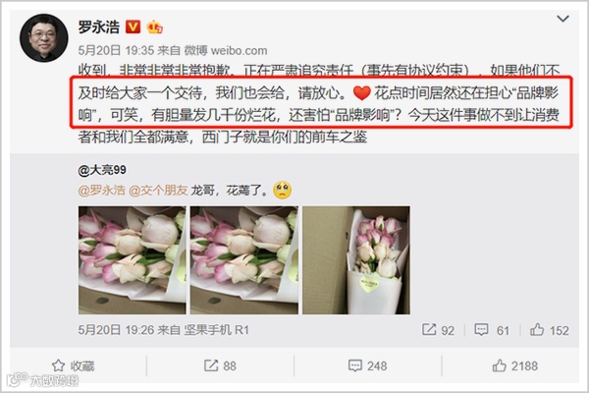Image resolution: width=589 pixels, height=393 pixels.
Task: Click the crown membership badge icon
Action: pos(154,27)
